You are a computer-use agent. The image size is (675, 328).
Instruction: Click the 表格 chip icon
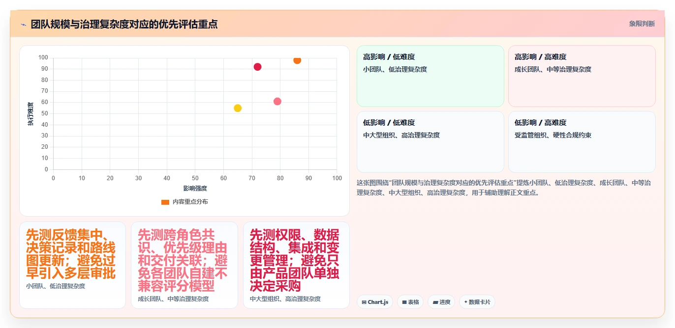[404, 302]
